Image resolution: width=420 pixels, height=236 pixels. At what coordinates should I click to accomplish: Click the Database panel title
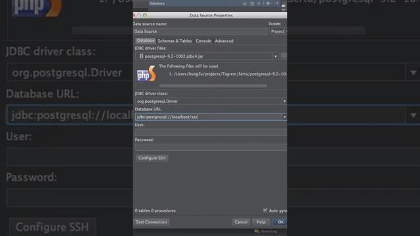pos(157,3)
